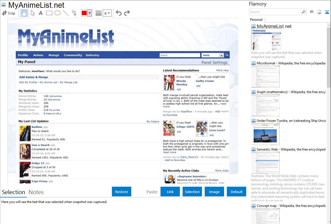The height and width of the screenshot is (224, 331).
Task: Open the Selection tab
Action: (14, 192)
